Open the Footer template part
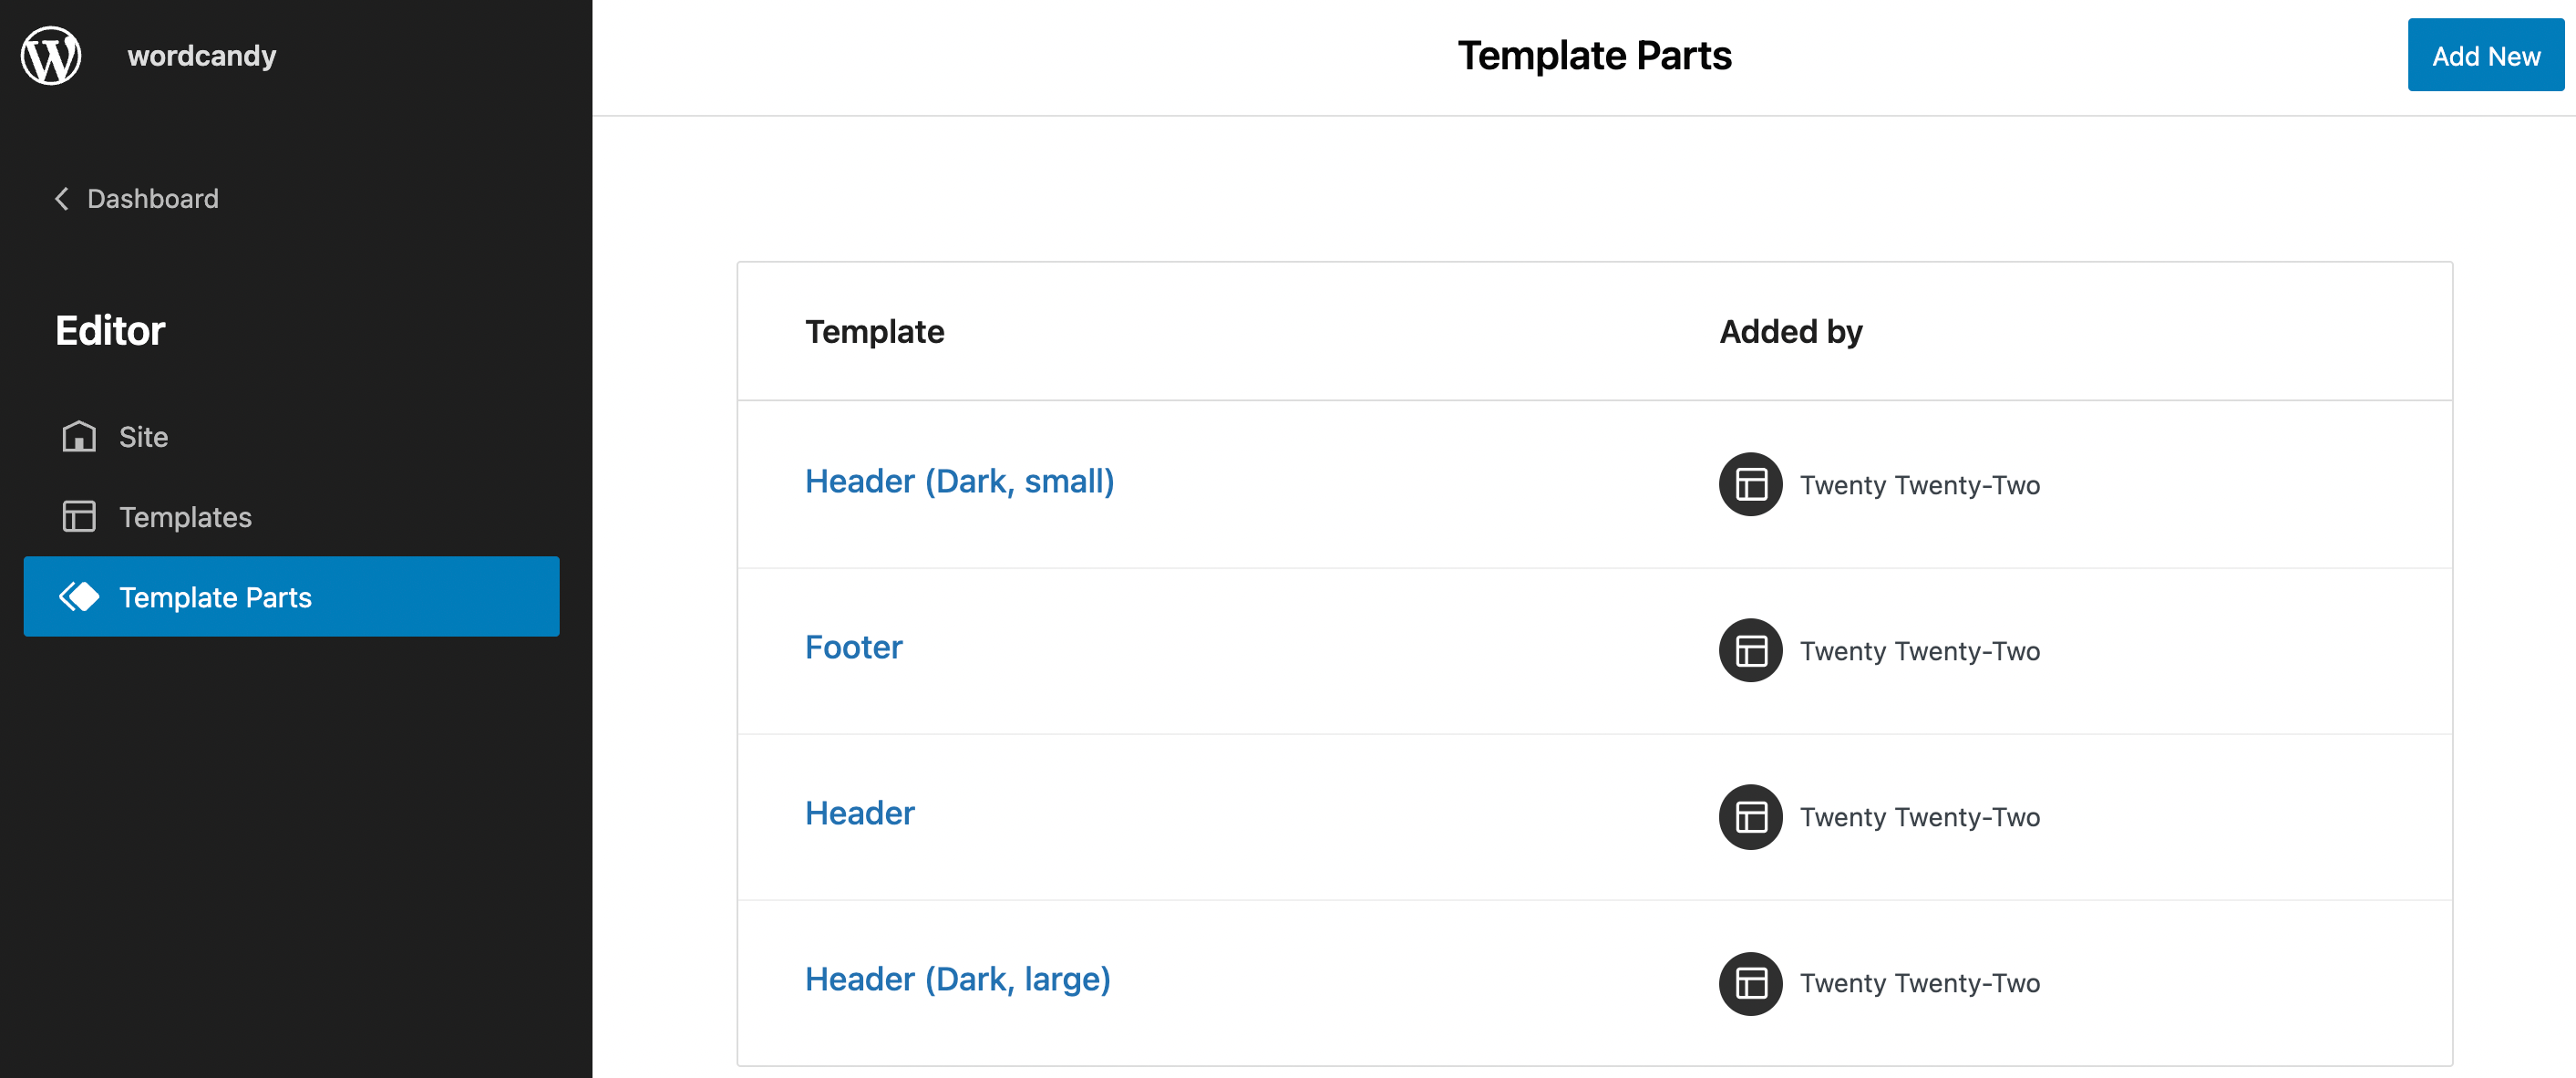The height and width of the screenshot is (1078, 2576). [x=853, y=648]
